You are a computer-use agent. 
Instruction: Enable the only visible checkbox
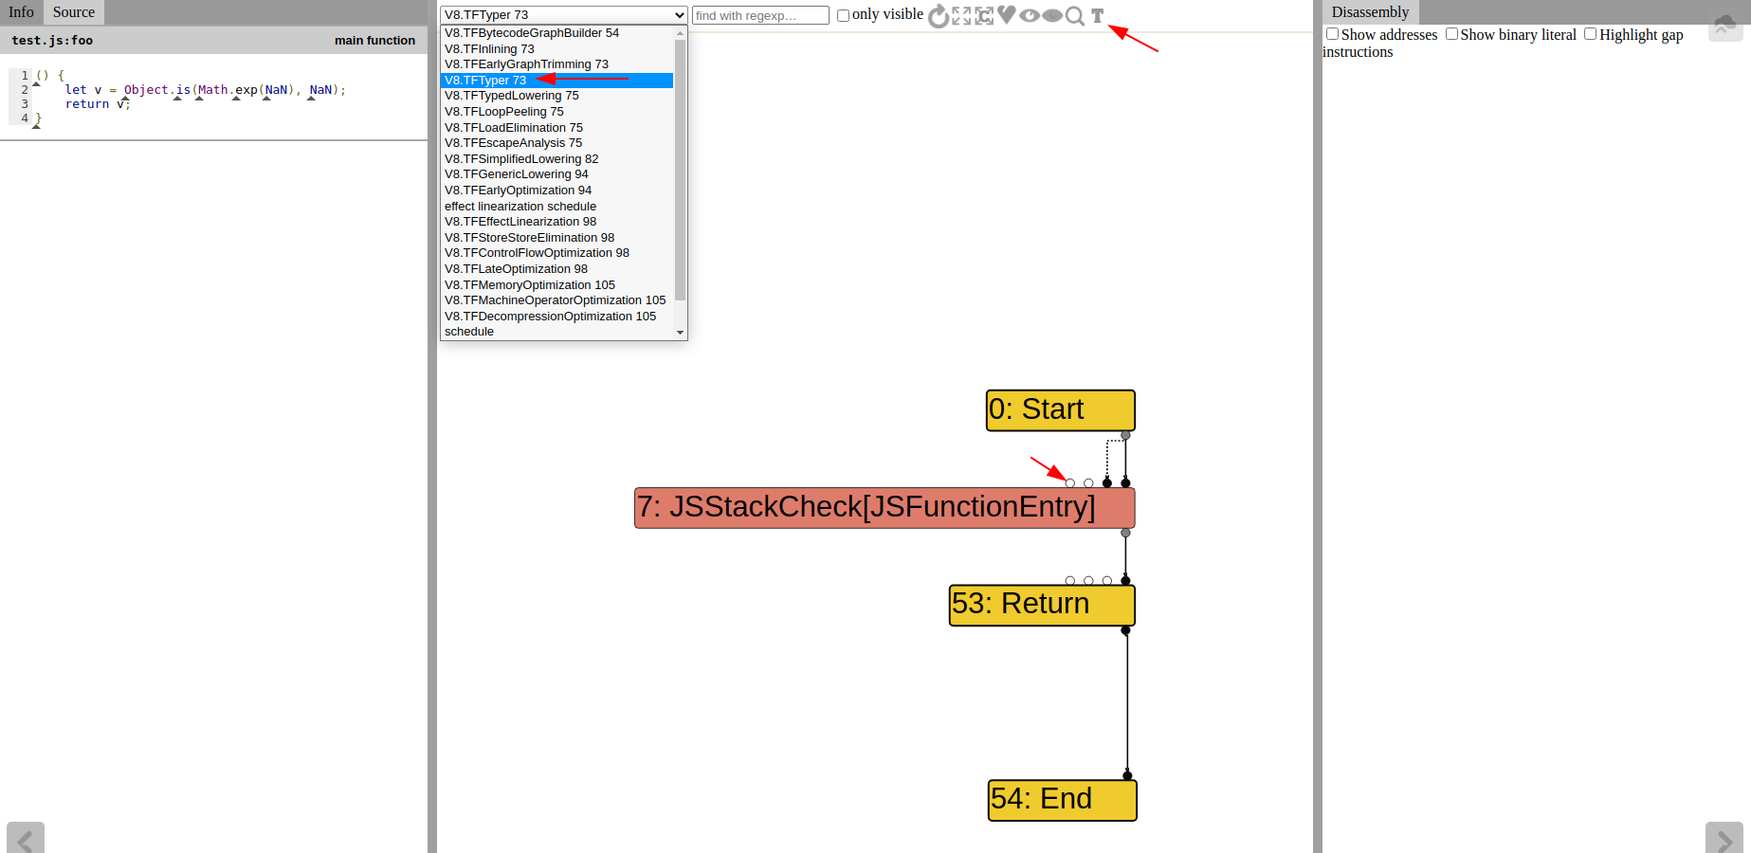pyautogui.click(x=843, y=16)
